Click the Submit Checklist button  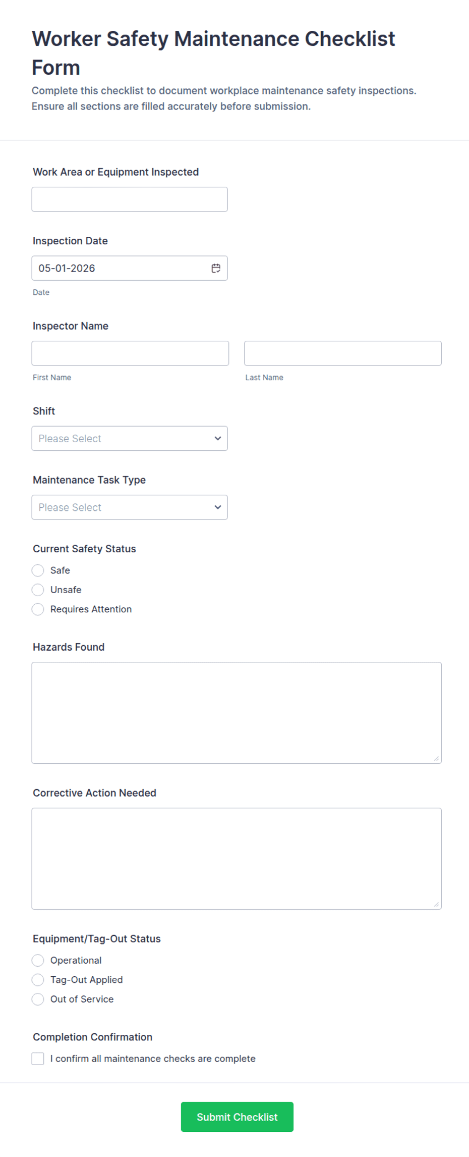237,1117
